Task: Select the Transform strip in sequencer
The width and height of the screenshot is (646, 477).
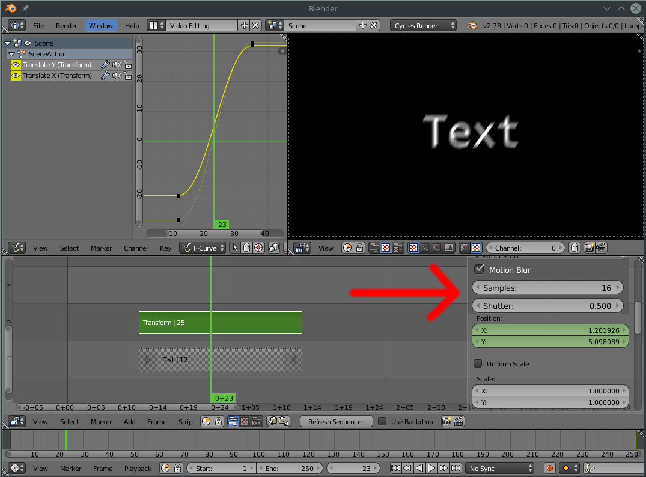Action: [221, 323]
